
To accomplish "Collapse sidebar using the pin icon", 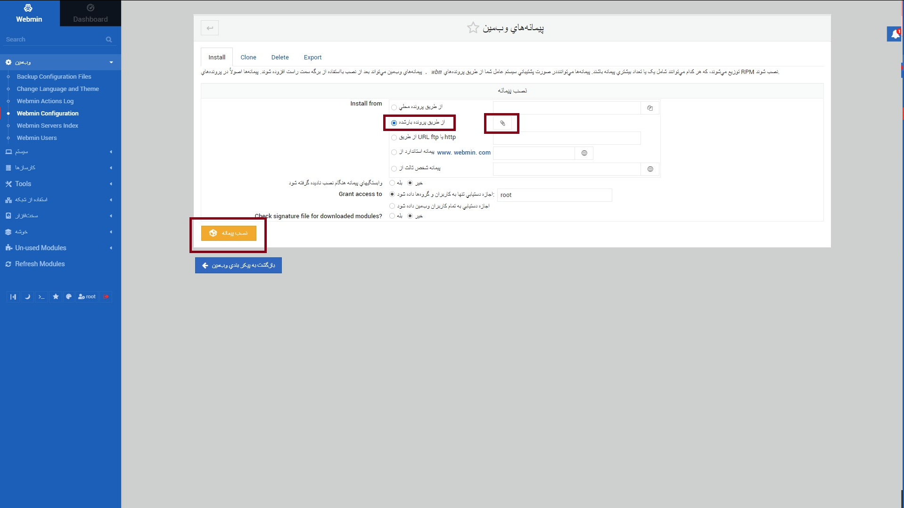I will (x=13, y=297).
